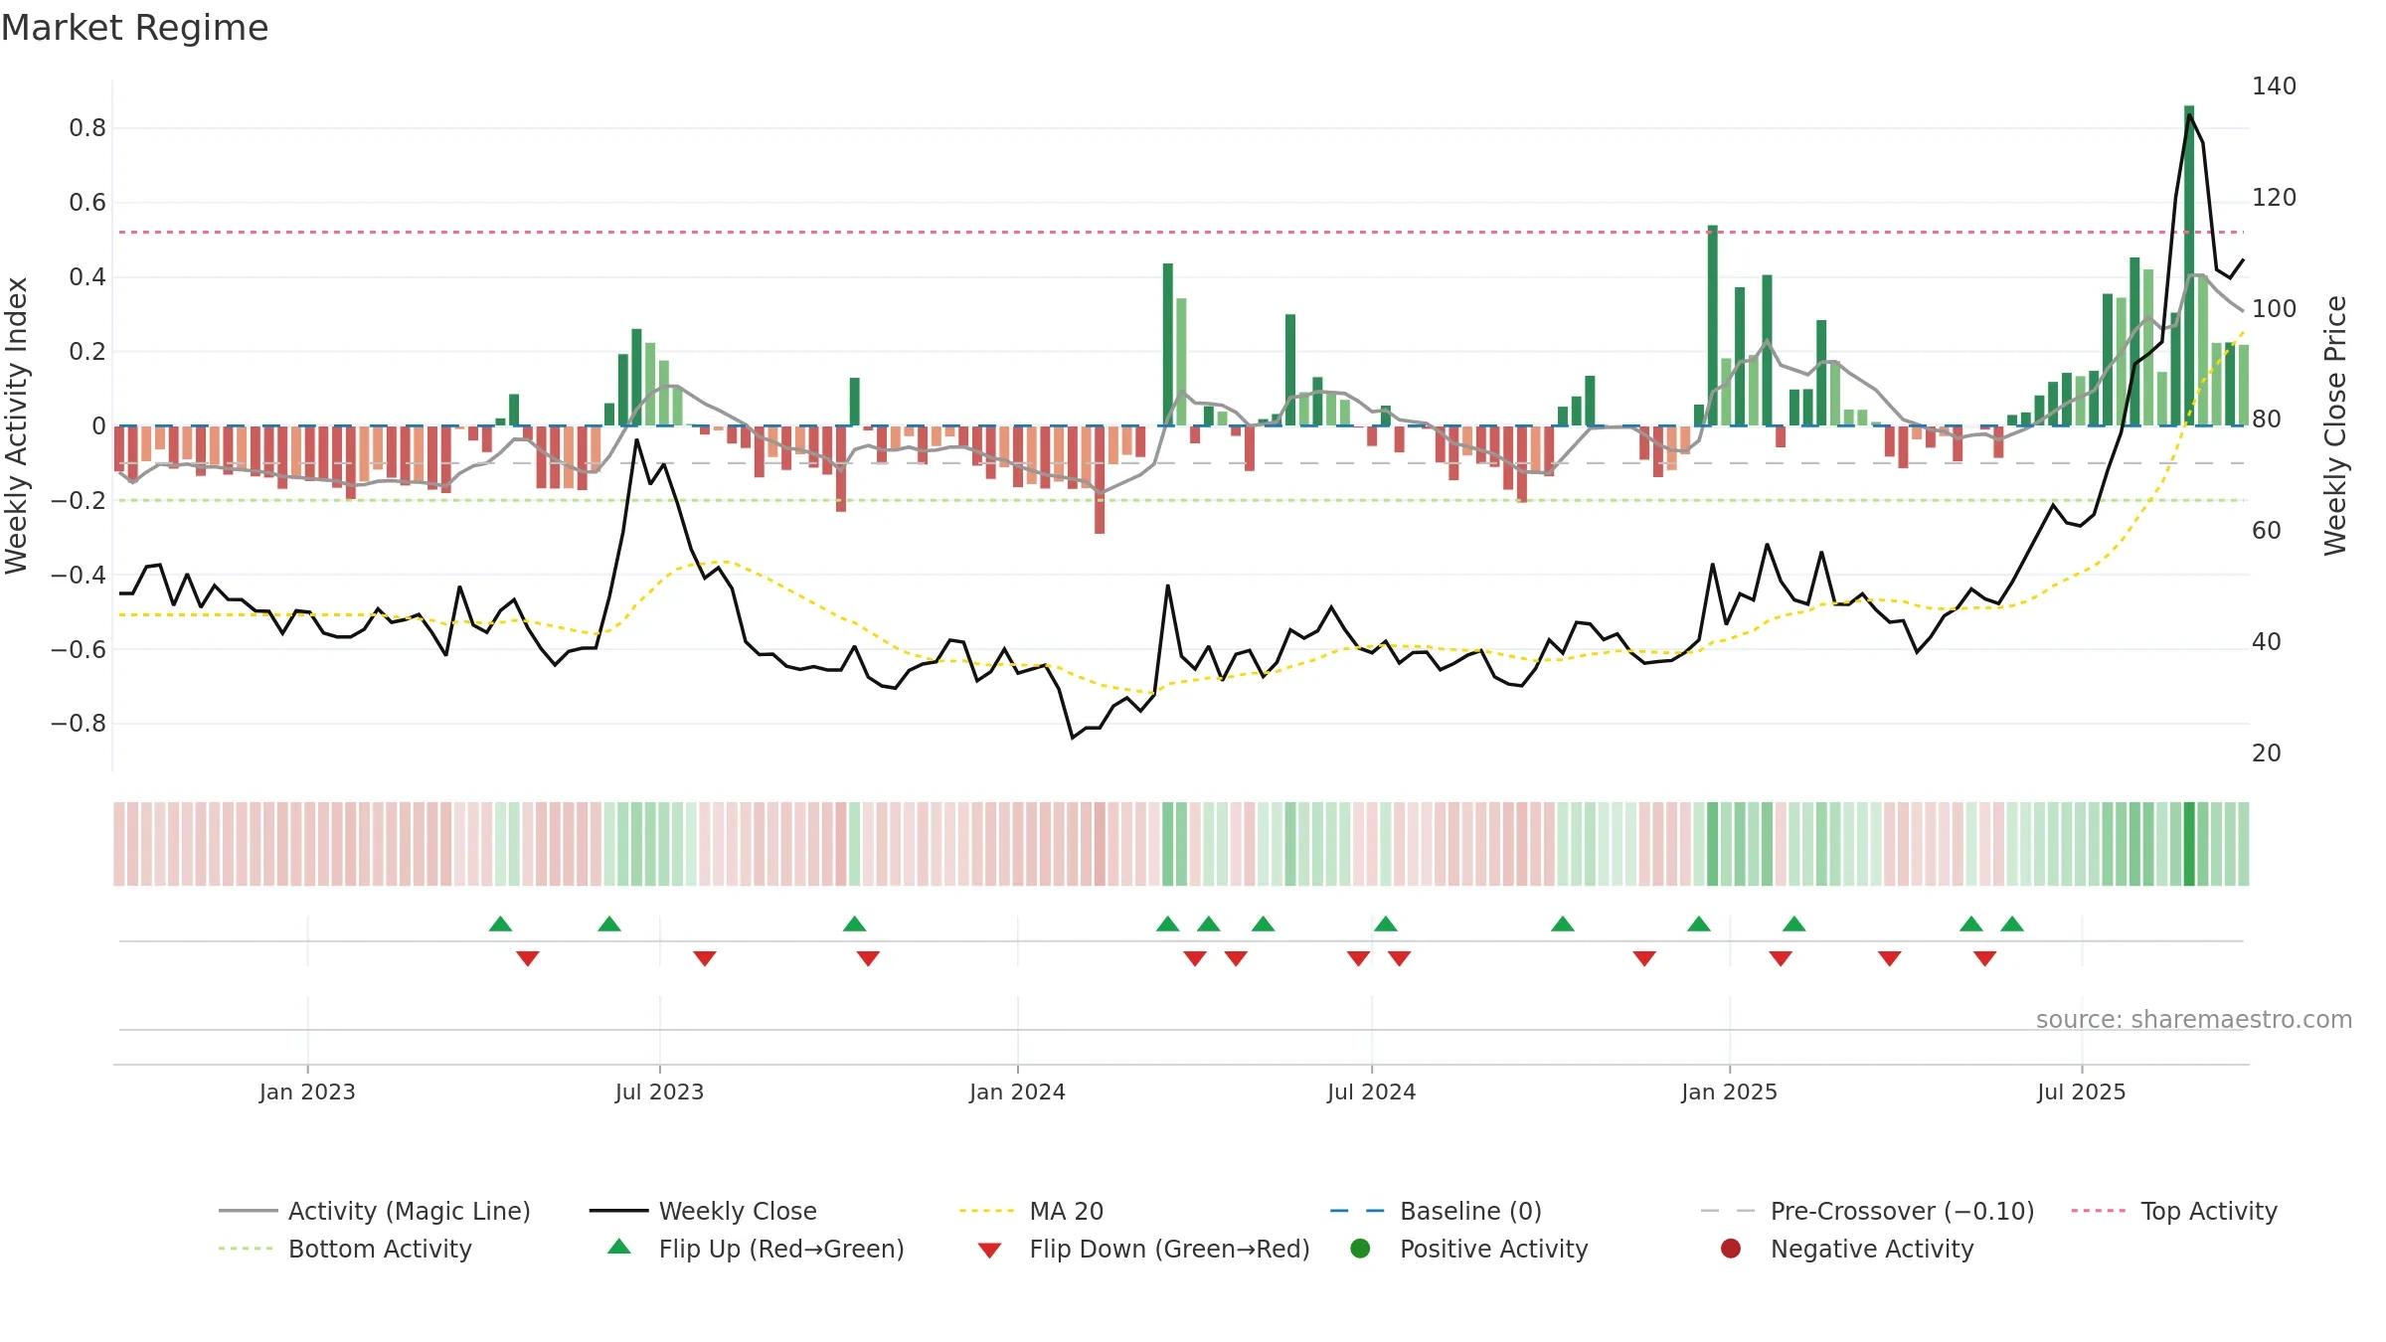This screenshot has height=1342, width=2386.
Task: Click the Jan 2024 axis label
Action: point(1017,1091)
